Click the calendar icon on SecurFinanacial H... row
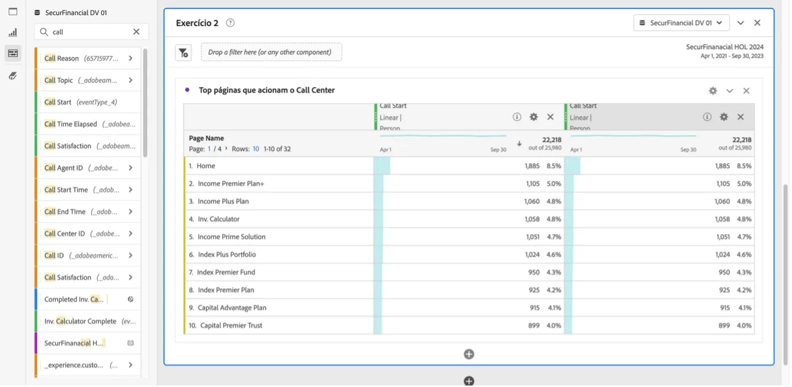This screenshot has height=387, width=792. click(x=131, y=343)
